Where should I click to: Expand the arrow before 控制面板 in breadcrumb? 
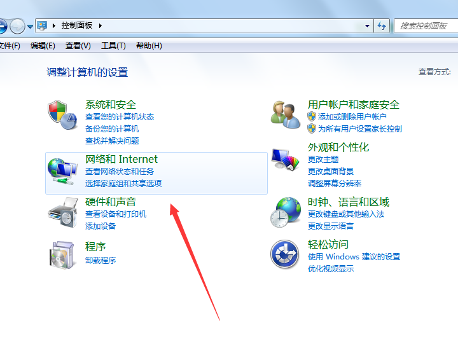[x=53, y=25]
